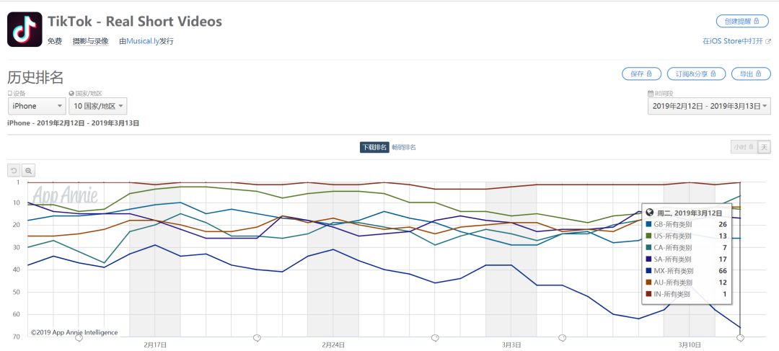Reset chart zoom with the undo icon
779x351 pixels.
click(14, 171)
